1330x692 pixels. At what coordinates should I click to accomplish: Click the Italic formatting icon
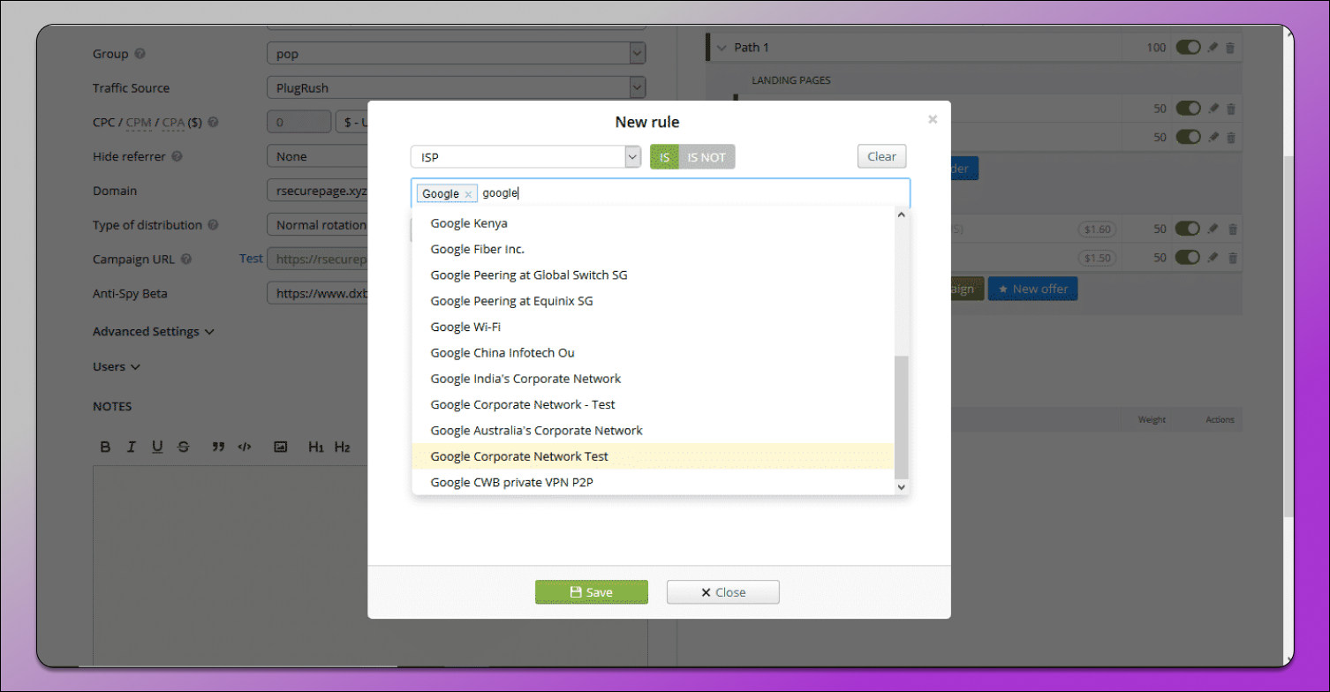click(x=131, y=448)
